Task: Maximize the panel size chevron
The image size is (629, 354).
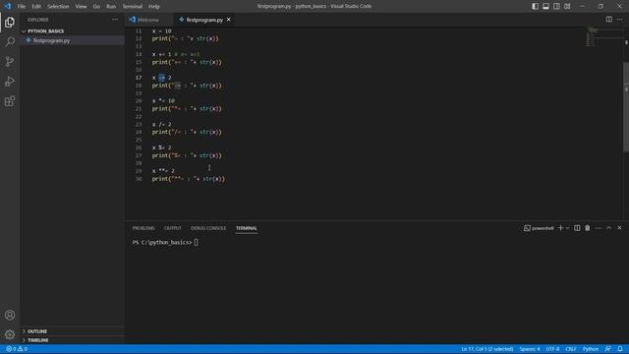Action: (609, 228)
